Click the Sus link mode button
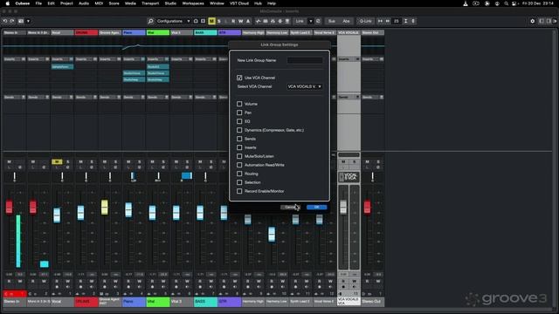The height and width of the screenshot is (314, 559). click(332, 21)
